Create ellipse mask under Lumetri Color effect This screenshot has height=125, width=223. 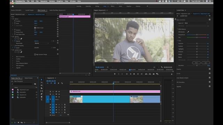(x=15, y=52)
